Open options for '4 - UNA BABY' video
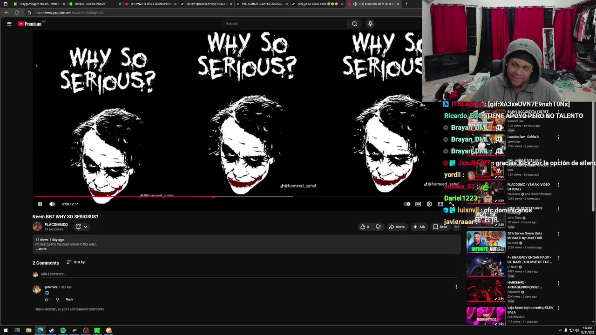596x335 pixels. pos(558,258)
